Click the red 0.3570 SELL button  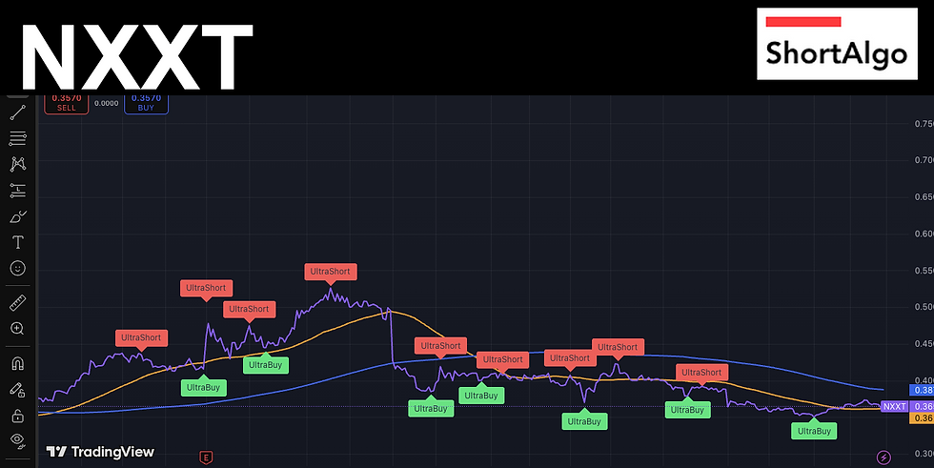click(66, 103)
